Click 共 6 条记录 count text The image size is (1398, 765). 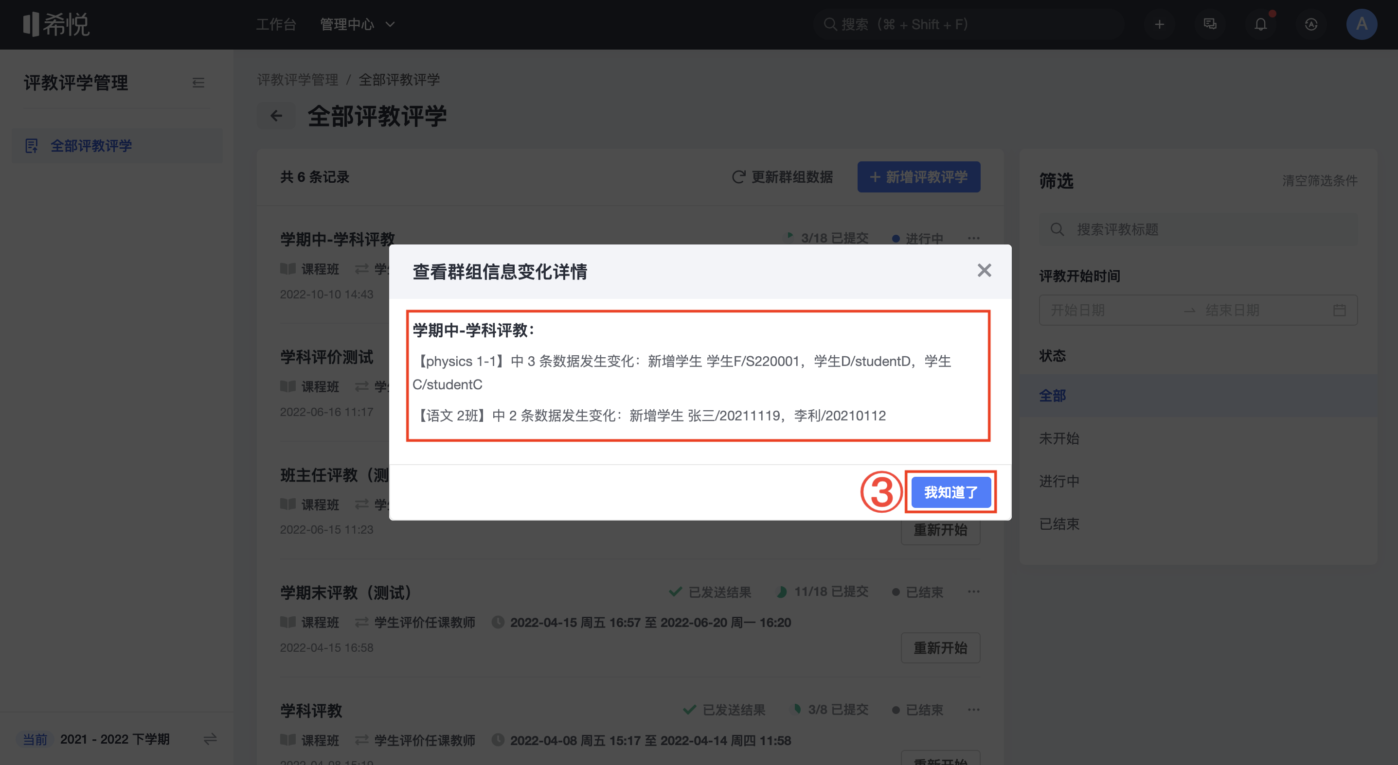[315, 177]
